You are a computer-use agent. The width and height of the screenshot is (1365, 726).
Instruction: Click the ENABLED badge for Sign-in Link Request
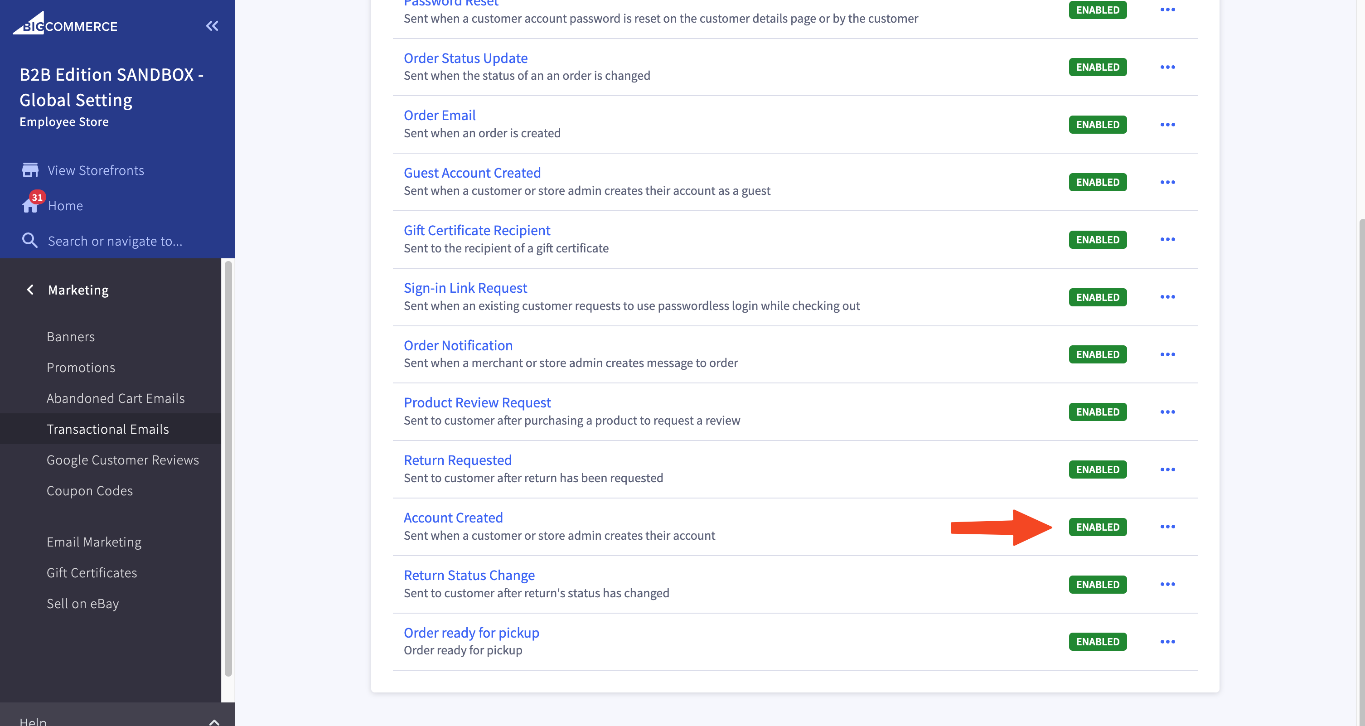tap(1098, 297)
